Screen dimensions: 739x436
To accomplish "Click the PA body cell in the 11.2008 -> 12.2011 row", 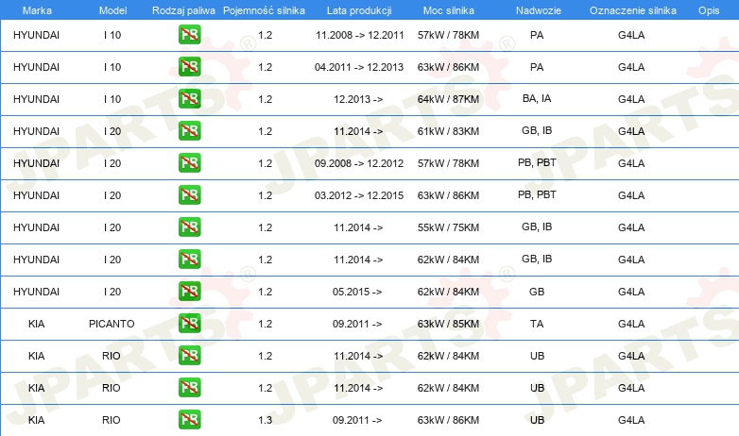I will (537, 35).
